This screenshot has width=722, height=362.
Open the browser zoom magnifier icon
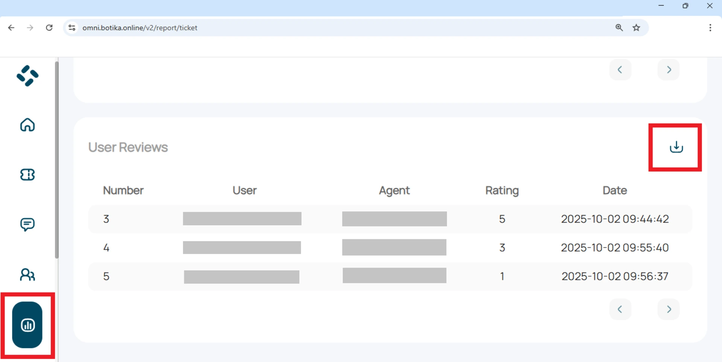click(619, 28)
